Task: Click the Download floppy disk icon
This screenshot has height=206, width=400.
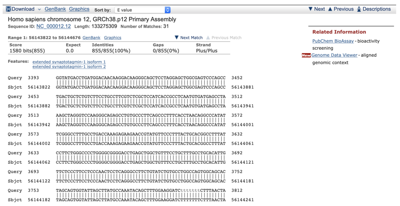Action: point(8,9)
